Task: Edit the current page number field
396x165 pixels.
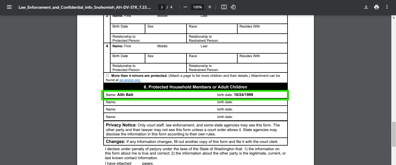Action: point(162,7)
